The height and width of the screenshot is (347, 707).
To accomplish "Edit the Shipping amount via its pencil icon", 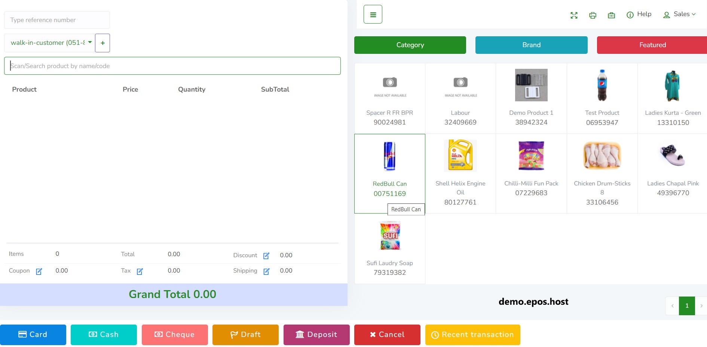I will click(266, 271).
